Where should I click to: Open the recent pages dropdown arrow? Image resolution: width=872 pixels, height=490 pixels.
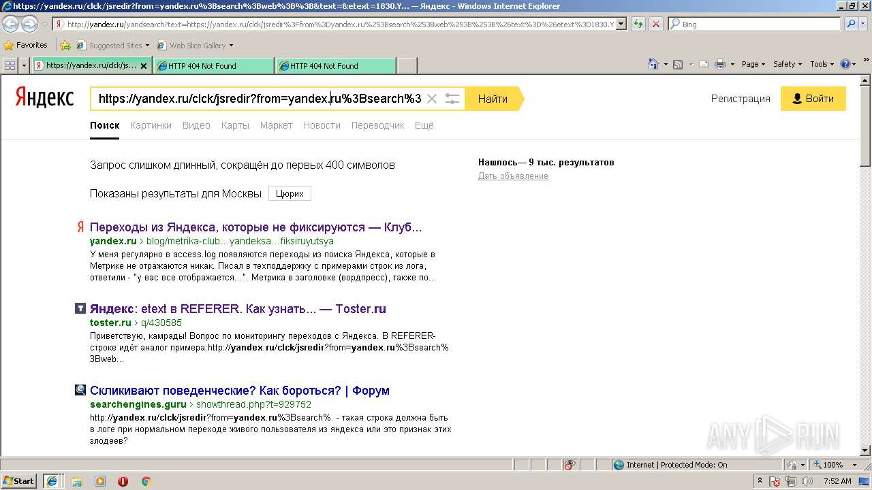pos(44,24)
